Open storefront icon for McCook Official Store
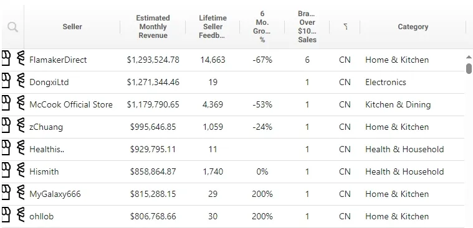Screen dimensions: 473x228 [6, 104]
